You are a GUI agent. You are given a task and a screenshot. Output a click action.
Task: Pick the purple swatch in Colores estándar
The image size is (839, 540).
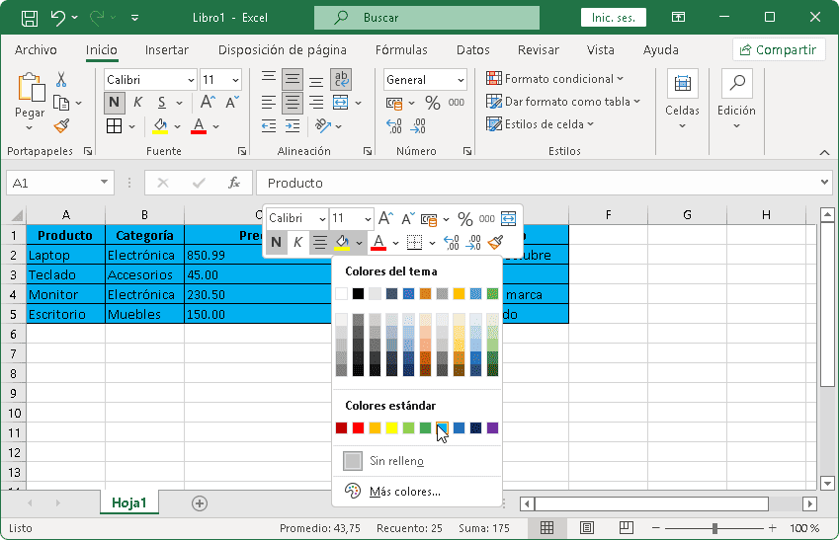[x=492, y=427]
